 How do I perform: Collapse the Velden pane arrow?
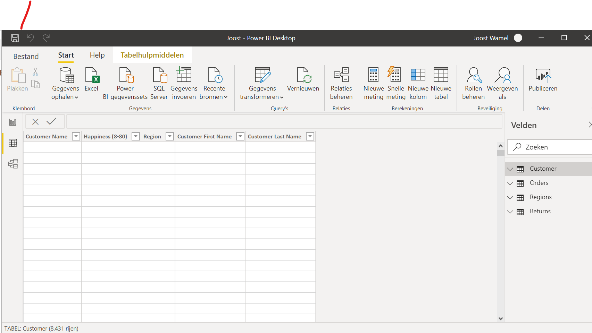[x=589, y=125]
